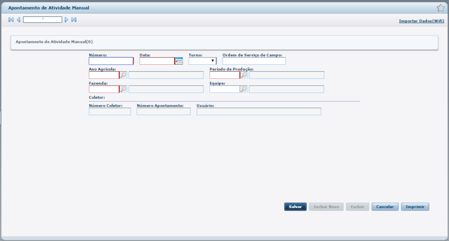Search Período de Produção with magnifier icon
The image size is (449, 241).
tap(244, 75)
